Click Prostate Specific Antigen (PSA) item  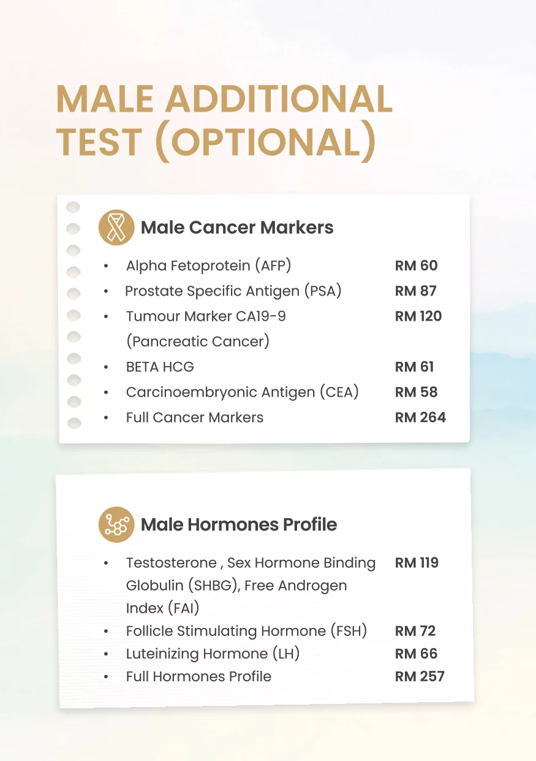point(233,291)
